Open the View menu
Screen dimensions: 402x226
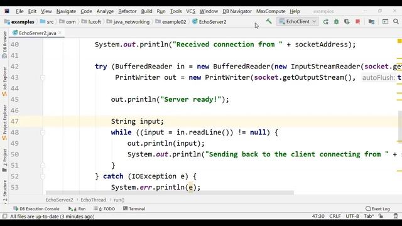click(46, 11)
